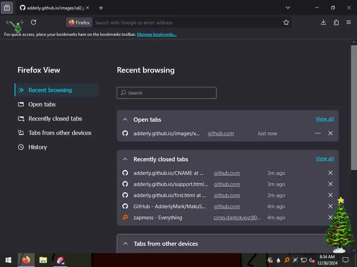357x267 pixels.
Task: Go forward one page
Action: [x=21, y=22]
